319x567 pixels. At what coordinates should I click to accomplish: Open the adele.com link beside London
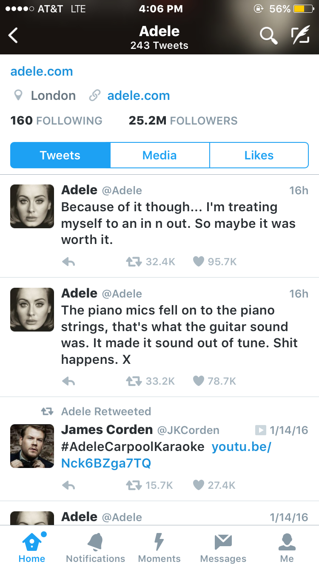(138, 96)
